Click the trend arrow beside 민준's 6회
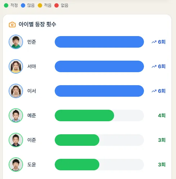 pos(154,42)
